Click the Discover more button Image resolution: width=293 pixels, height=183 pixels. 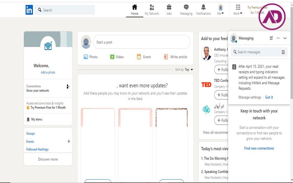point(48,159)
